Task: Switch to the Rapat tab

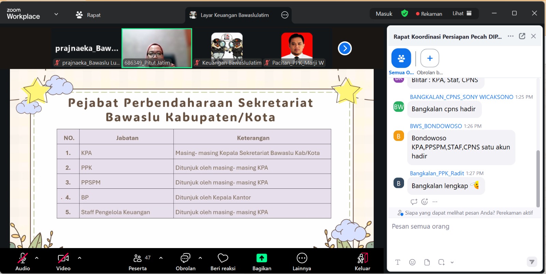Action: pos(88,15)
